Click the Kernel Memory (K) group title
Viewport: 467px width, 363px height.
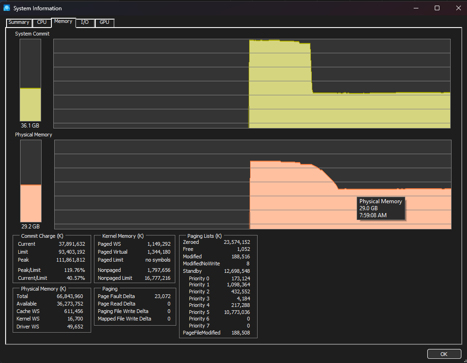point(123,236)
